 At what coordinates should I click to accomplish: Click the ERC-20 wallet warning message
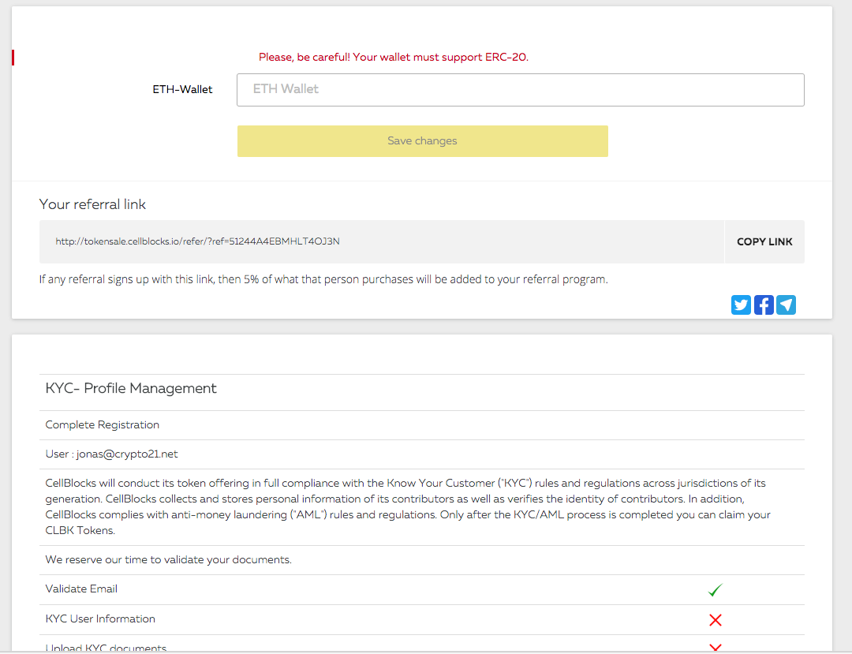click(393, 58)
